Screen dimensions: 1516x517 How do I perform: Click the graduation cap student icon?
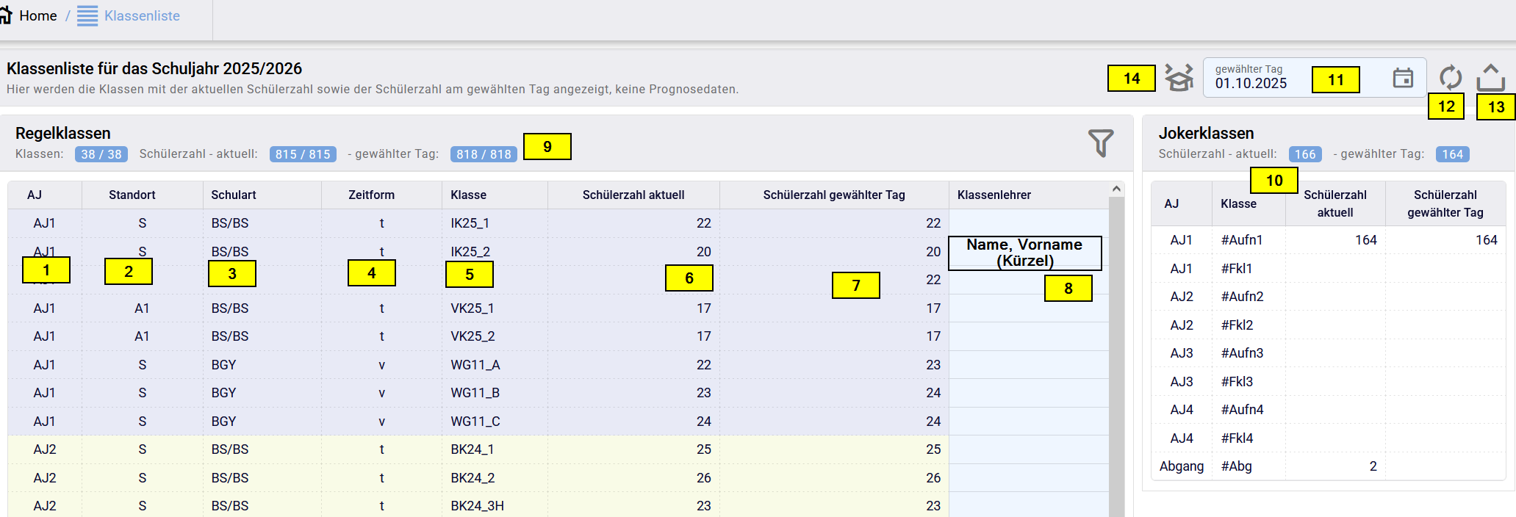pos(1179,78)
